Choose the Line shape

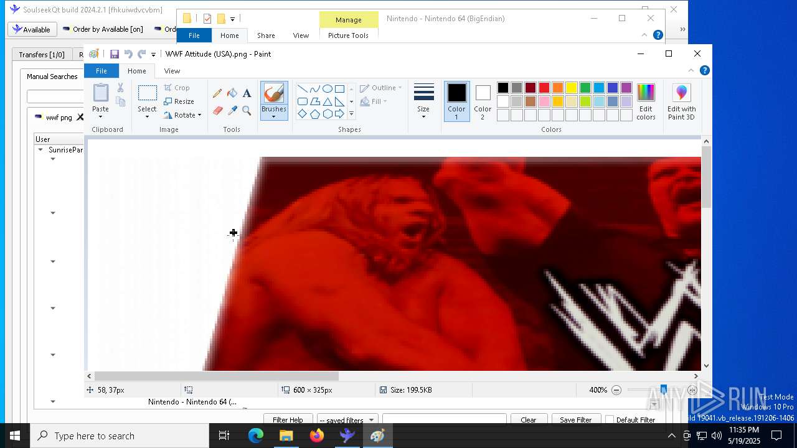click(x=302, y=88)
